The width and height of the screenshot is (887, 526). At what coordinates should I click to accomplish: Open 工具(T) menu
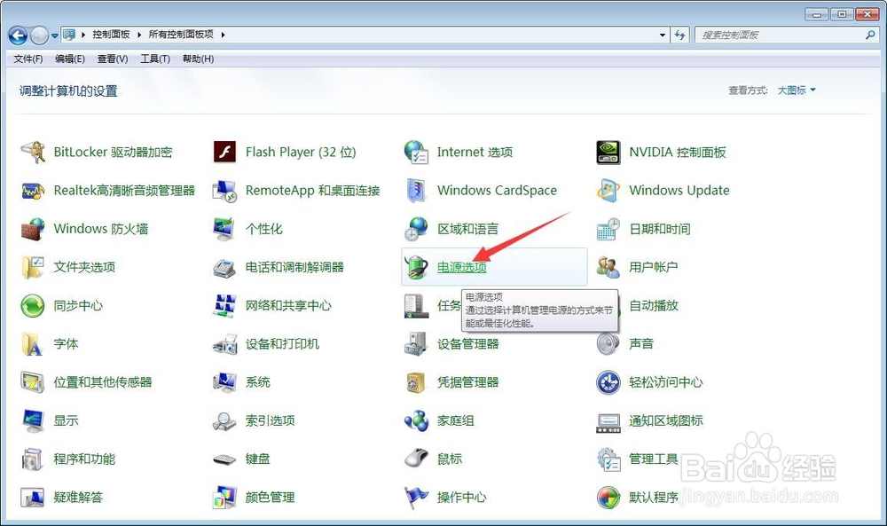point(155,59)
